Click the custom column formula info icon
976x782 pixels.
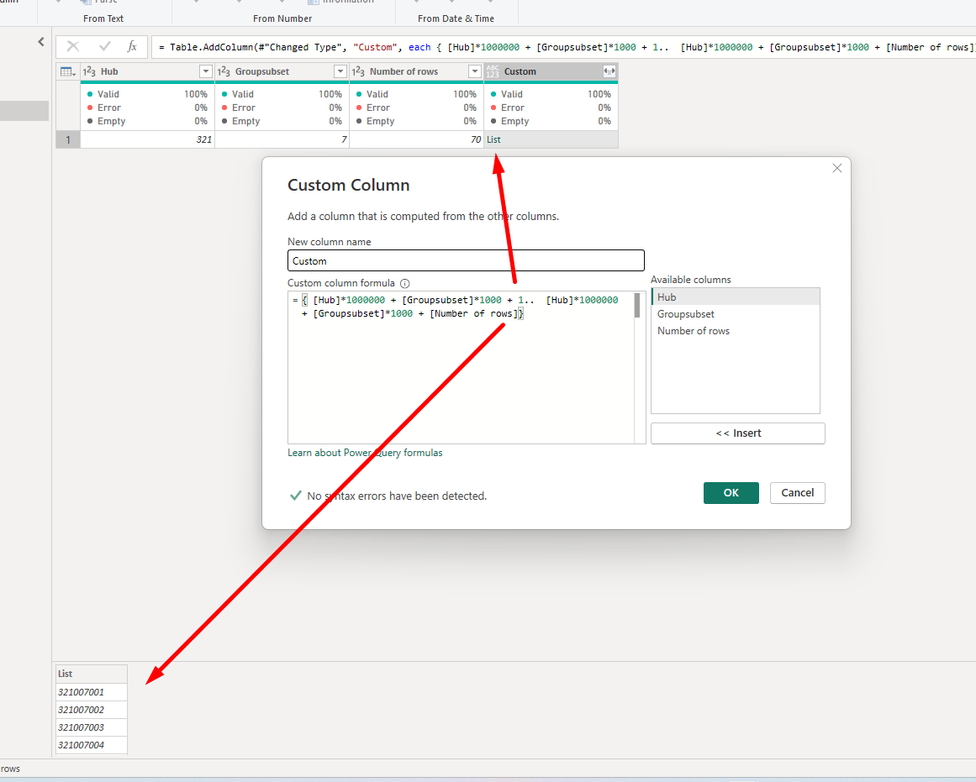[x=404, y=283]
